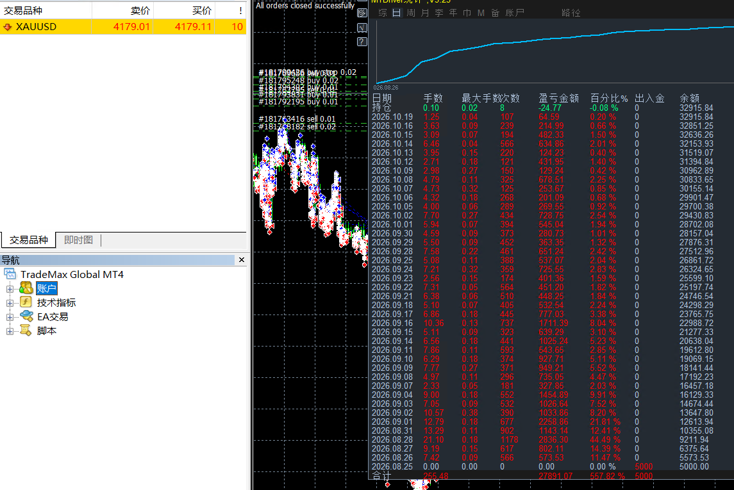Click the XAUUSD bid price 4179.01
This screenshot has width=734, height=490.
pos(131,27)
